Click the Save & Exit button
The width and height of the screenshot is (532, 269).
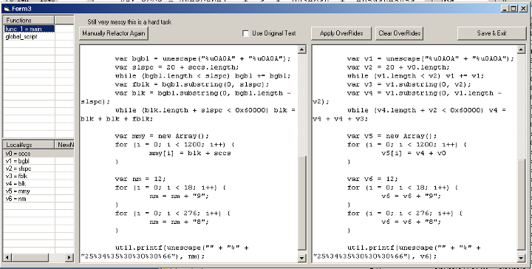(491, 33)
